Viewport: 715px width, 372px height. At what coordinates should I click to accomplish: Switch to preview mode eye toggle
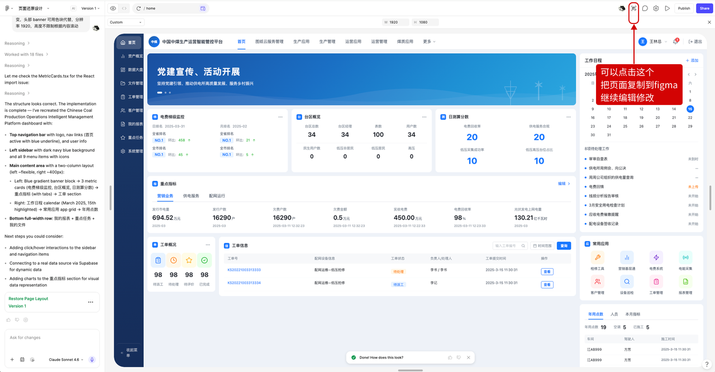[113, 8]
